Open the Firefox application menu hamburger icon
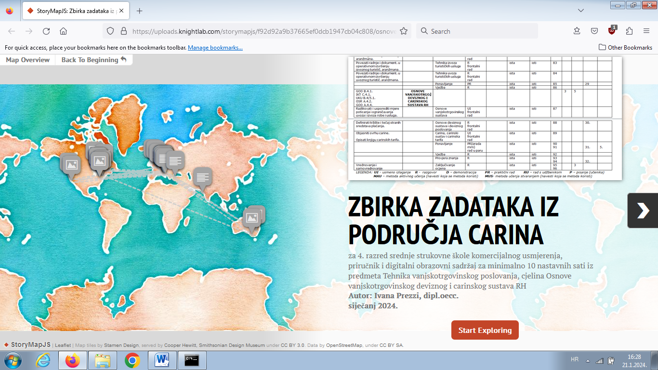 point(646,31)
